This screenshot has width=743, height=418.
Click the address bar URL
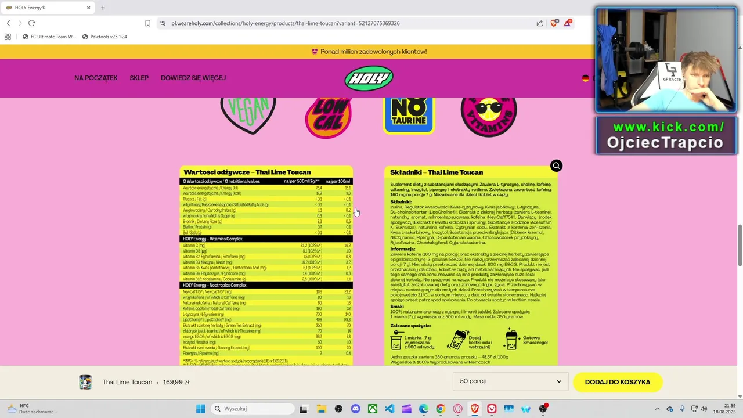pyautogui.click(x=286, y=23)
